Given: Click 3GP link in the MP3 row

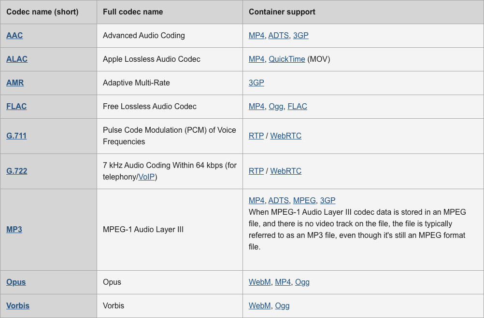Looking at the screenshot, I should point(328,200).
